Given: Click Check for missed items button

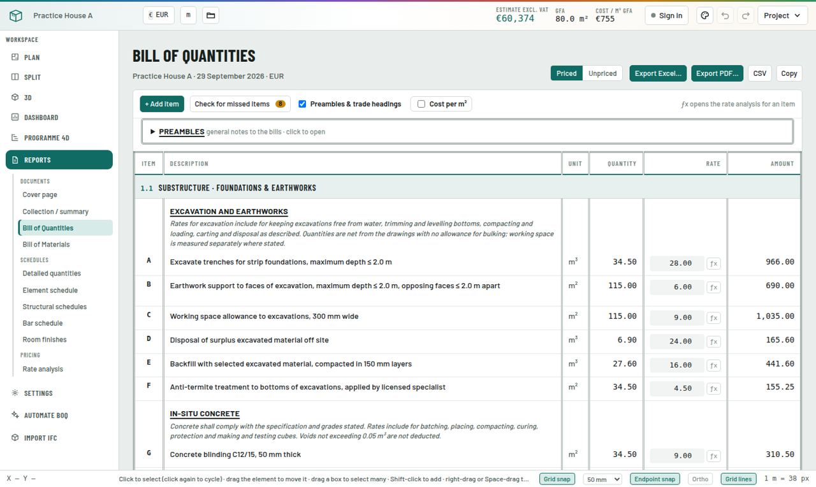Looking at the screenshot, I should [240, 104].
